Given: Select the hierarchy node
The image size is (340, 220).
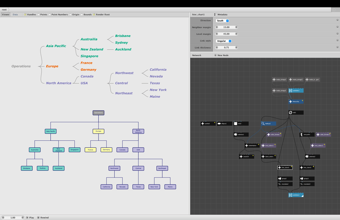Looking at the screenshot, I should 296,101.
